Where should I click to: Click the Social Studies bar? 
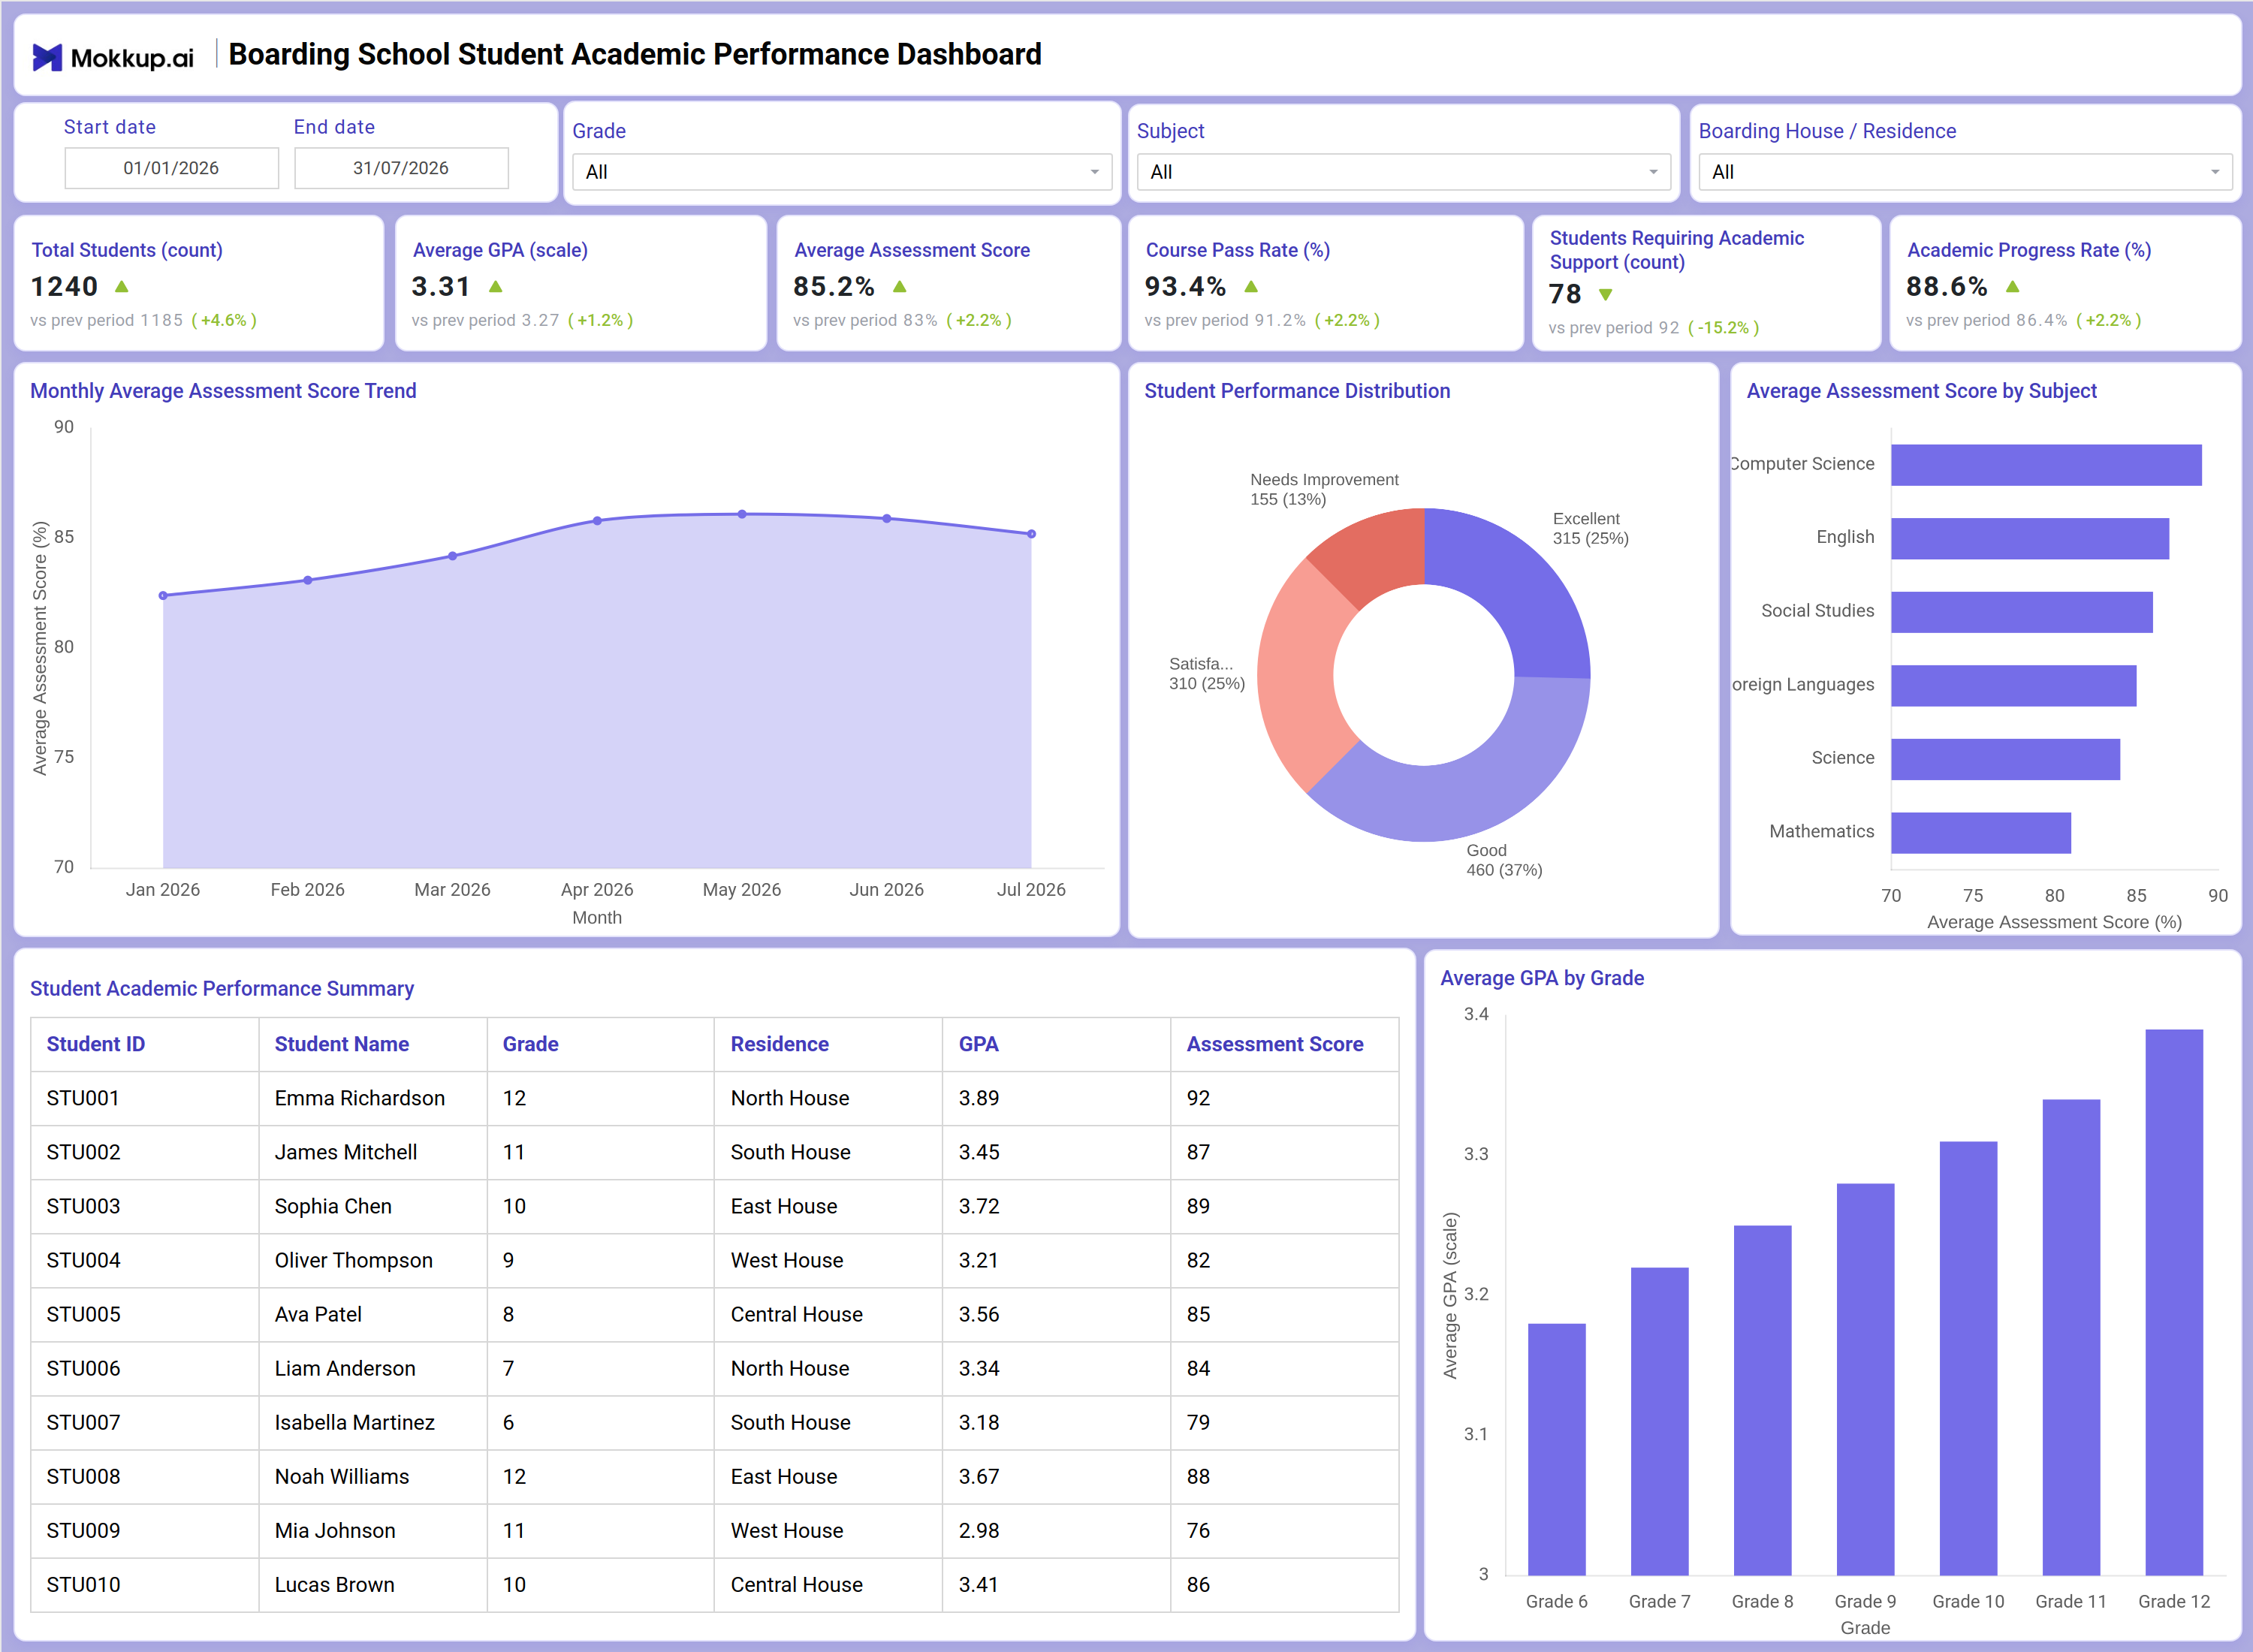coord(2022,612)
